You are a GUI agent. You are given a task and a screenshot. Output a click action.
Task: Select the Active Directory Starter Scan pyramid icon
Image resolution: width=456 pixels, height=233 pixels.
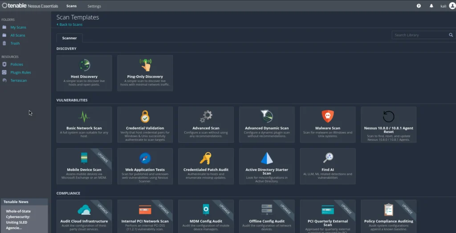click(267, 158)
